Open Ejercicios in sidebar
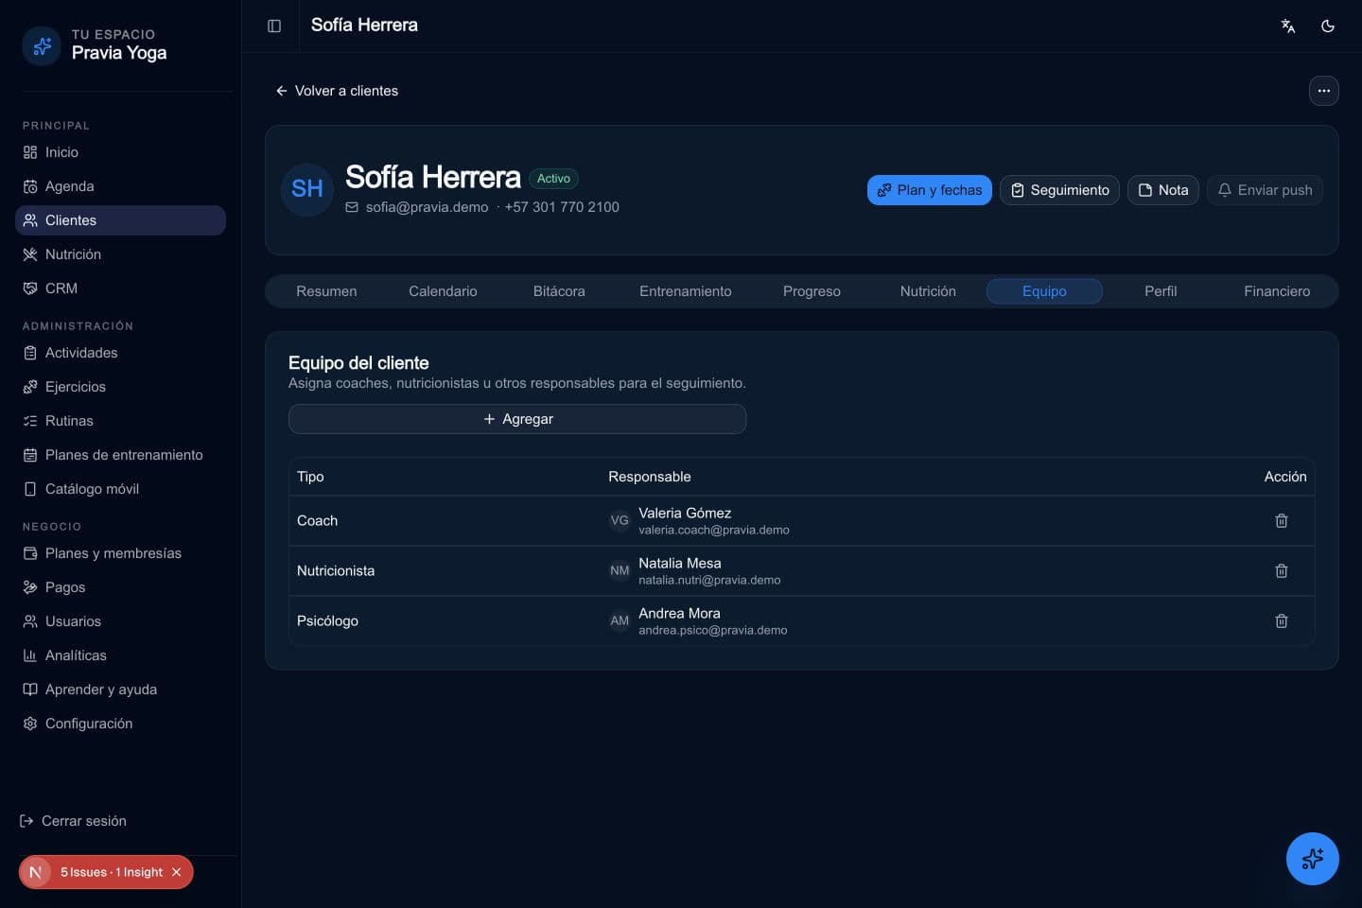This screenshot has width=1362, height=908. 120,387
